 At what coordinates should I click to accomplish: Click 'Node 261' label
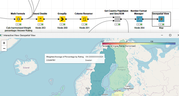click(x=84, y=28)
